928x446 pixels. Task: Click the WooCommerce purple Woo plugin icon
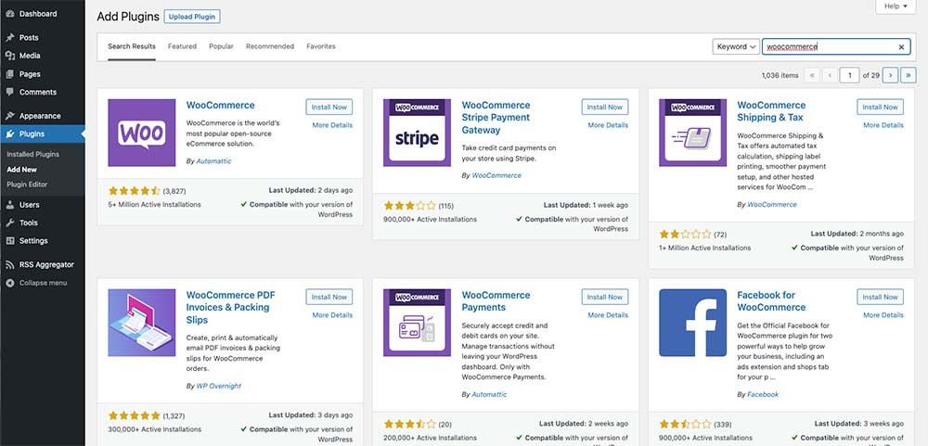(x=141, y=132)
